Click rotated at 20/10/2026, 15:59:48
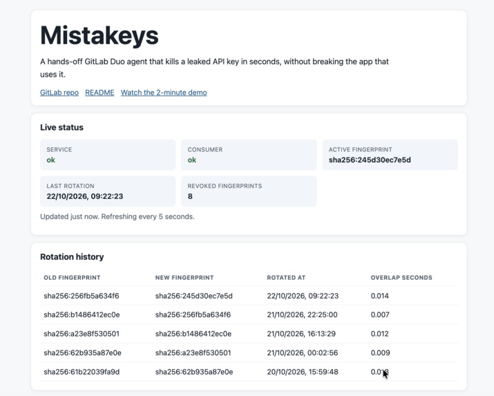 click(303, 372)
